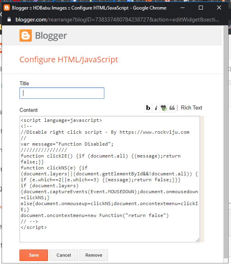This screenshot has width=231, height=265.
Task: Click the closing "</script>" line
Action: click(33, 227)
